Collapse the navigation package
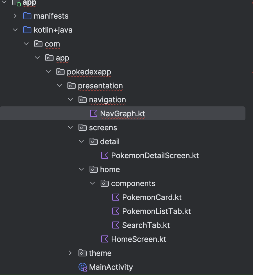Screen dimensions: 253x275 [70, 99]
